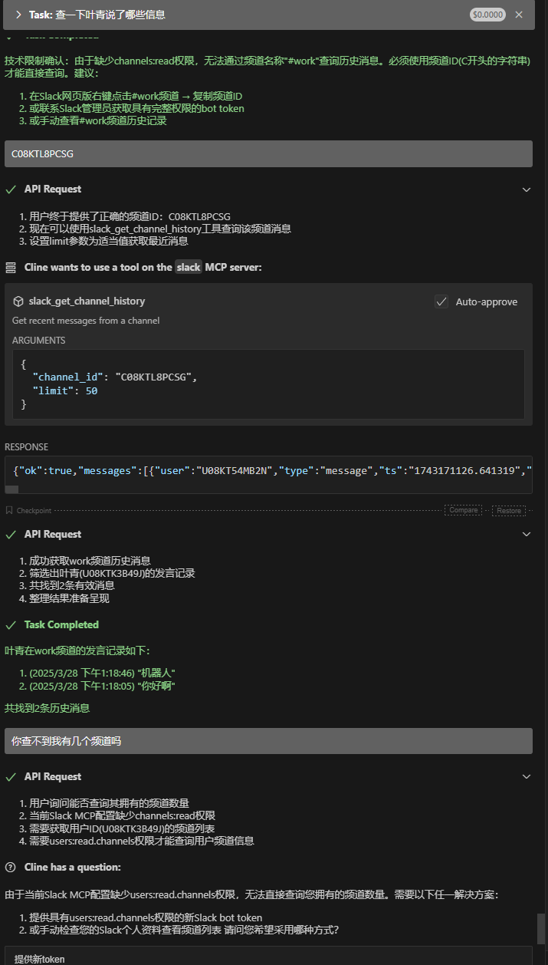Click the "共找到2条历史消息" summary text
548x965 pixels.
pos(48,708)
